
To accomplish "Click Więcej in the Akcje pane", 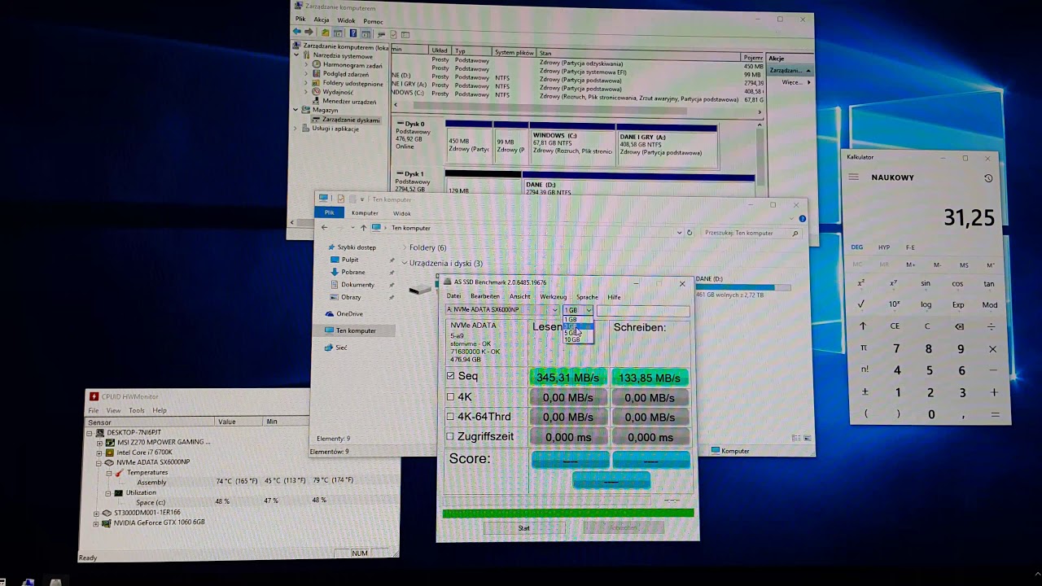I will click(x=791, y=82).
